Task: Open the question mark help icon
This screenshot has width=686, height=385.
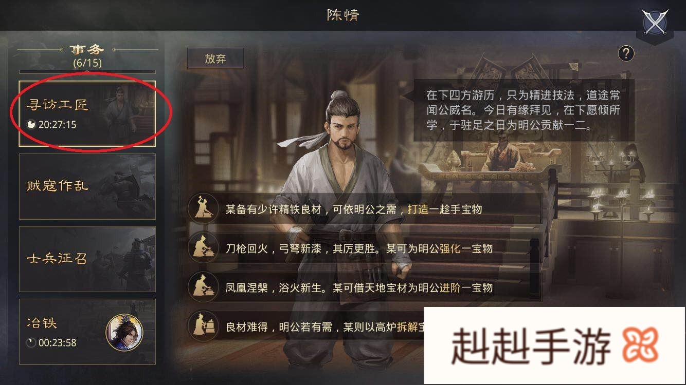Action: (x=626, y=53)
